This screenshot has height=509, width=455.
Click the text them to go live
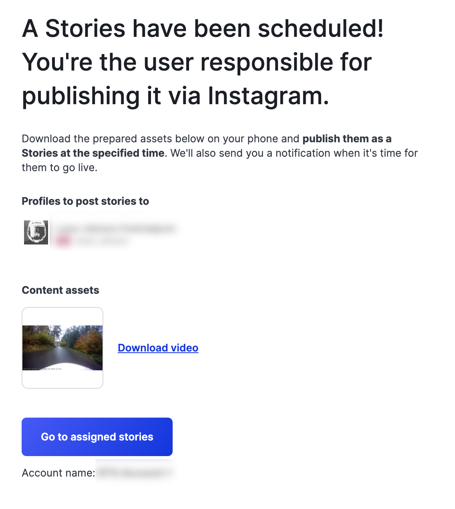60,168
